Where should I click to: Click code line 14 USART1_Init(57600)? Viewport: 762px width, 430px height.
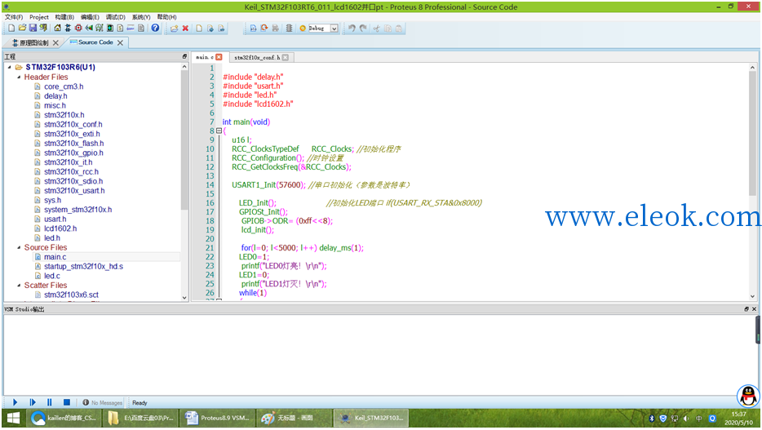[321, 184]
